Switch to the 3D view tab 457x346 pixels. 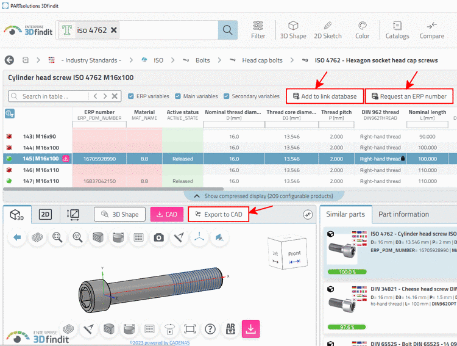pos(17,215)
